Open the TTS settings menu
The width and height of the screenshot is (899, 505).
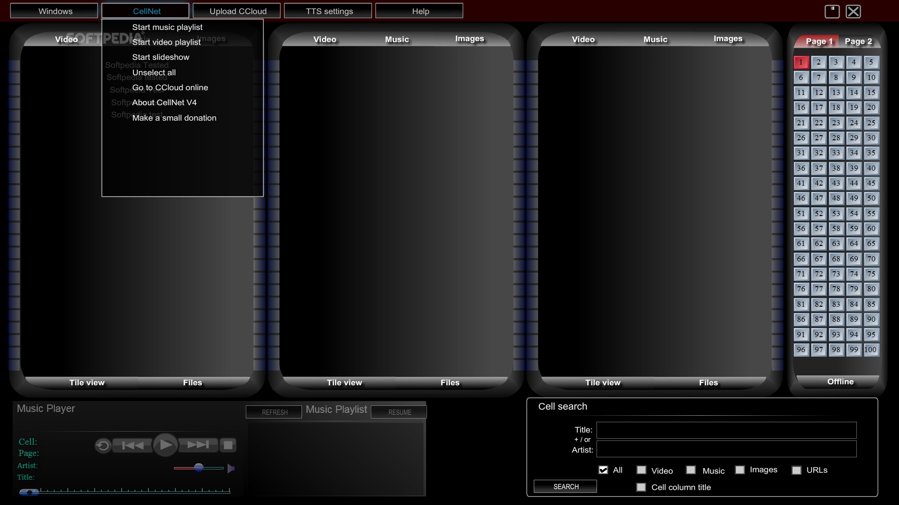(x=328, y=11)
